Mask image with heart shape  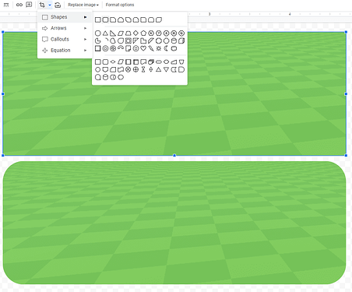pyautogui.click(x=143, y=48)
